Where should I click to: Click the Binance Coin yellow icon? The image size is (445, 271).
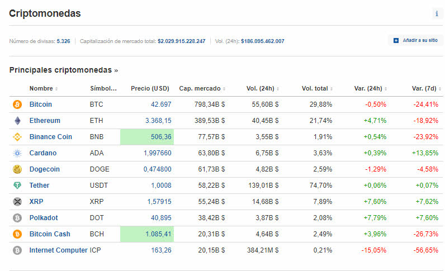coord(17,137)
